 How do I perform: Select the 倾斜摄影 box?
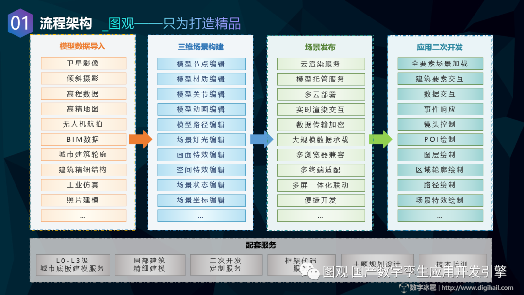click(x=83, y=79)
